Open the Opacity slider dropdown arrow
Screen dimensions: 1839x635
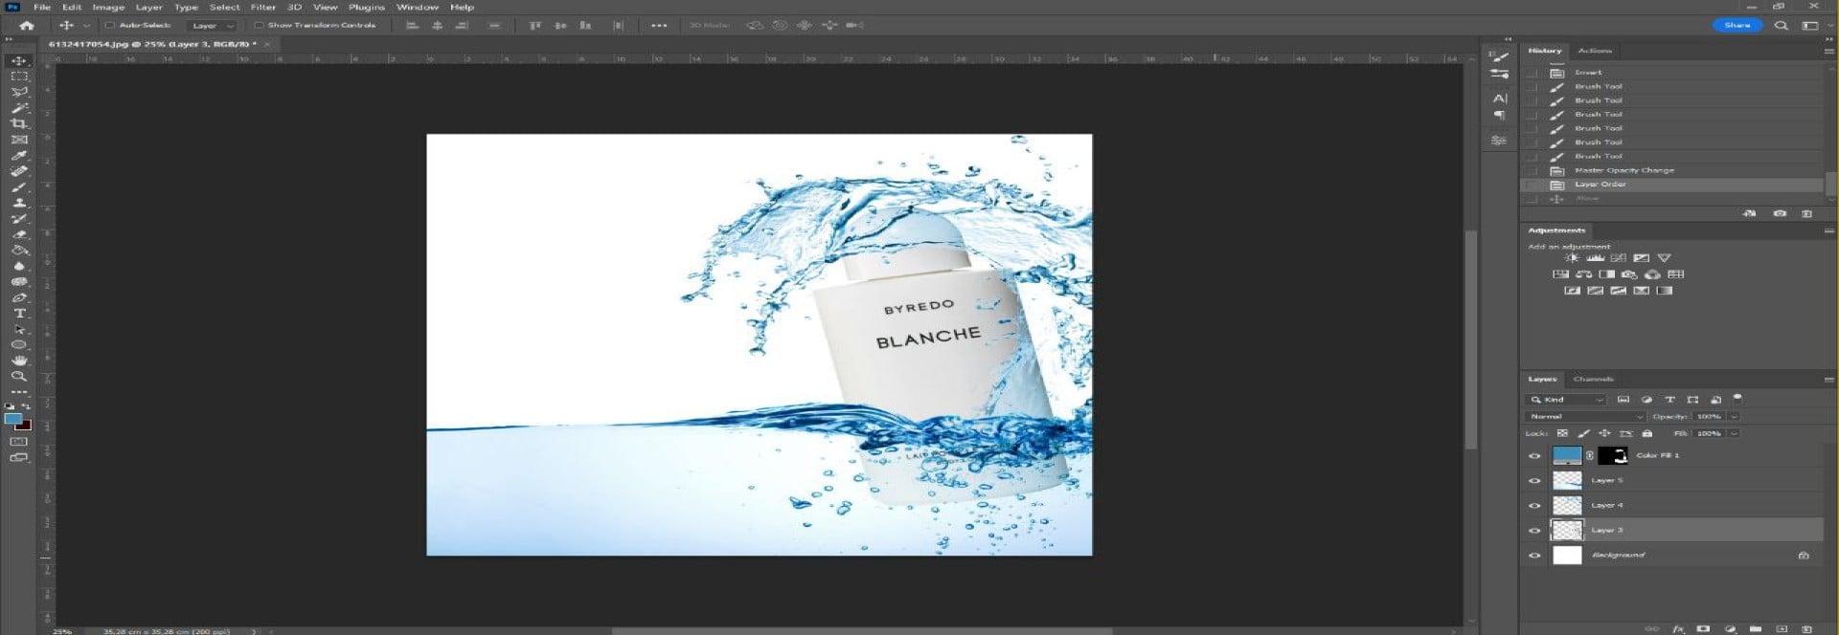tap(1734, 417)
